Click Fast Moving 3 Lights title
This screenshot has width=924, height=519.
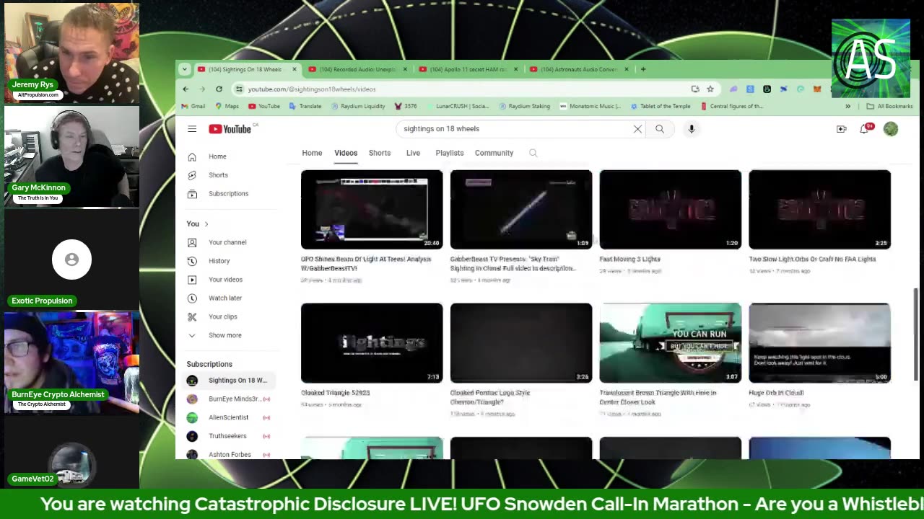point(629,259)
